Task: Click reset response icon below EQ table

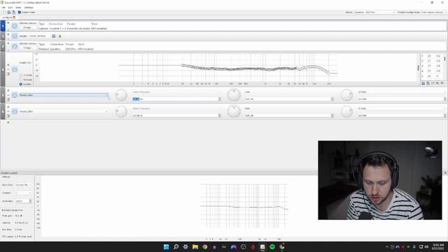Action: (442, 83)
